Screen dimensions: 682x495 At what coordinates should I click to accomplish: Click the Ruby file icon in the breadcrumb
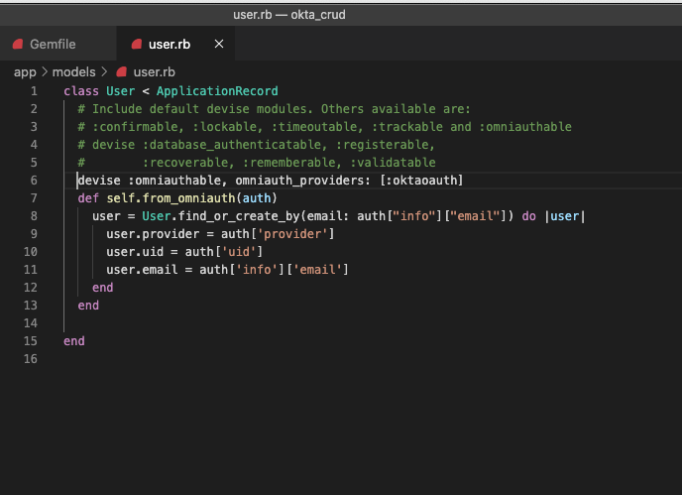click(x=123, y=72)
